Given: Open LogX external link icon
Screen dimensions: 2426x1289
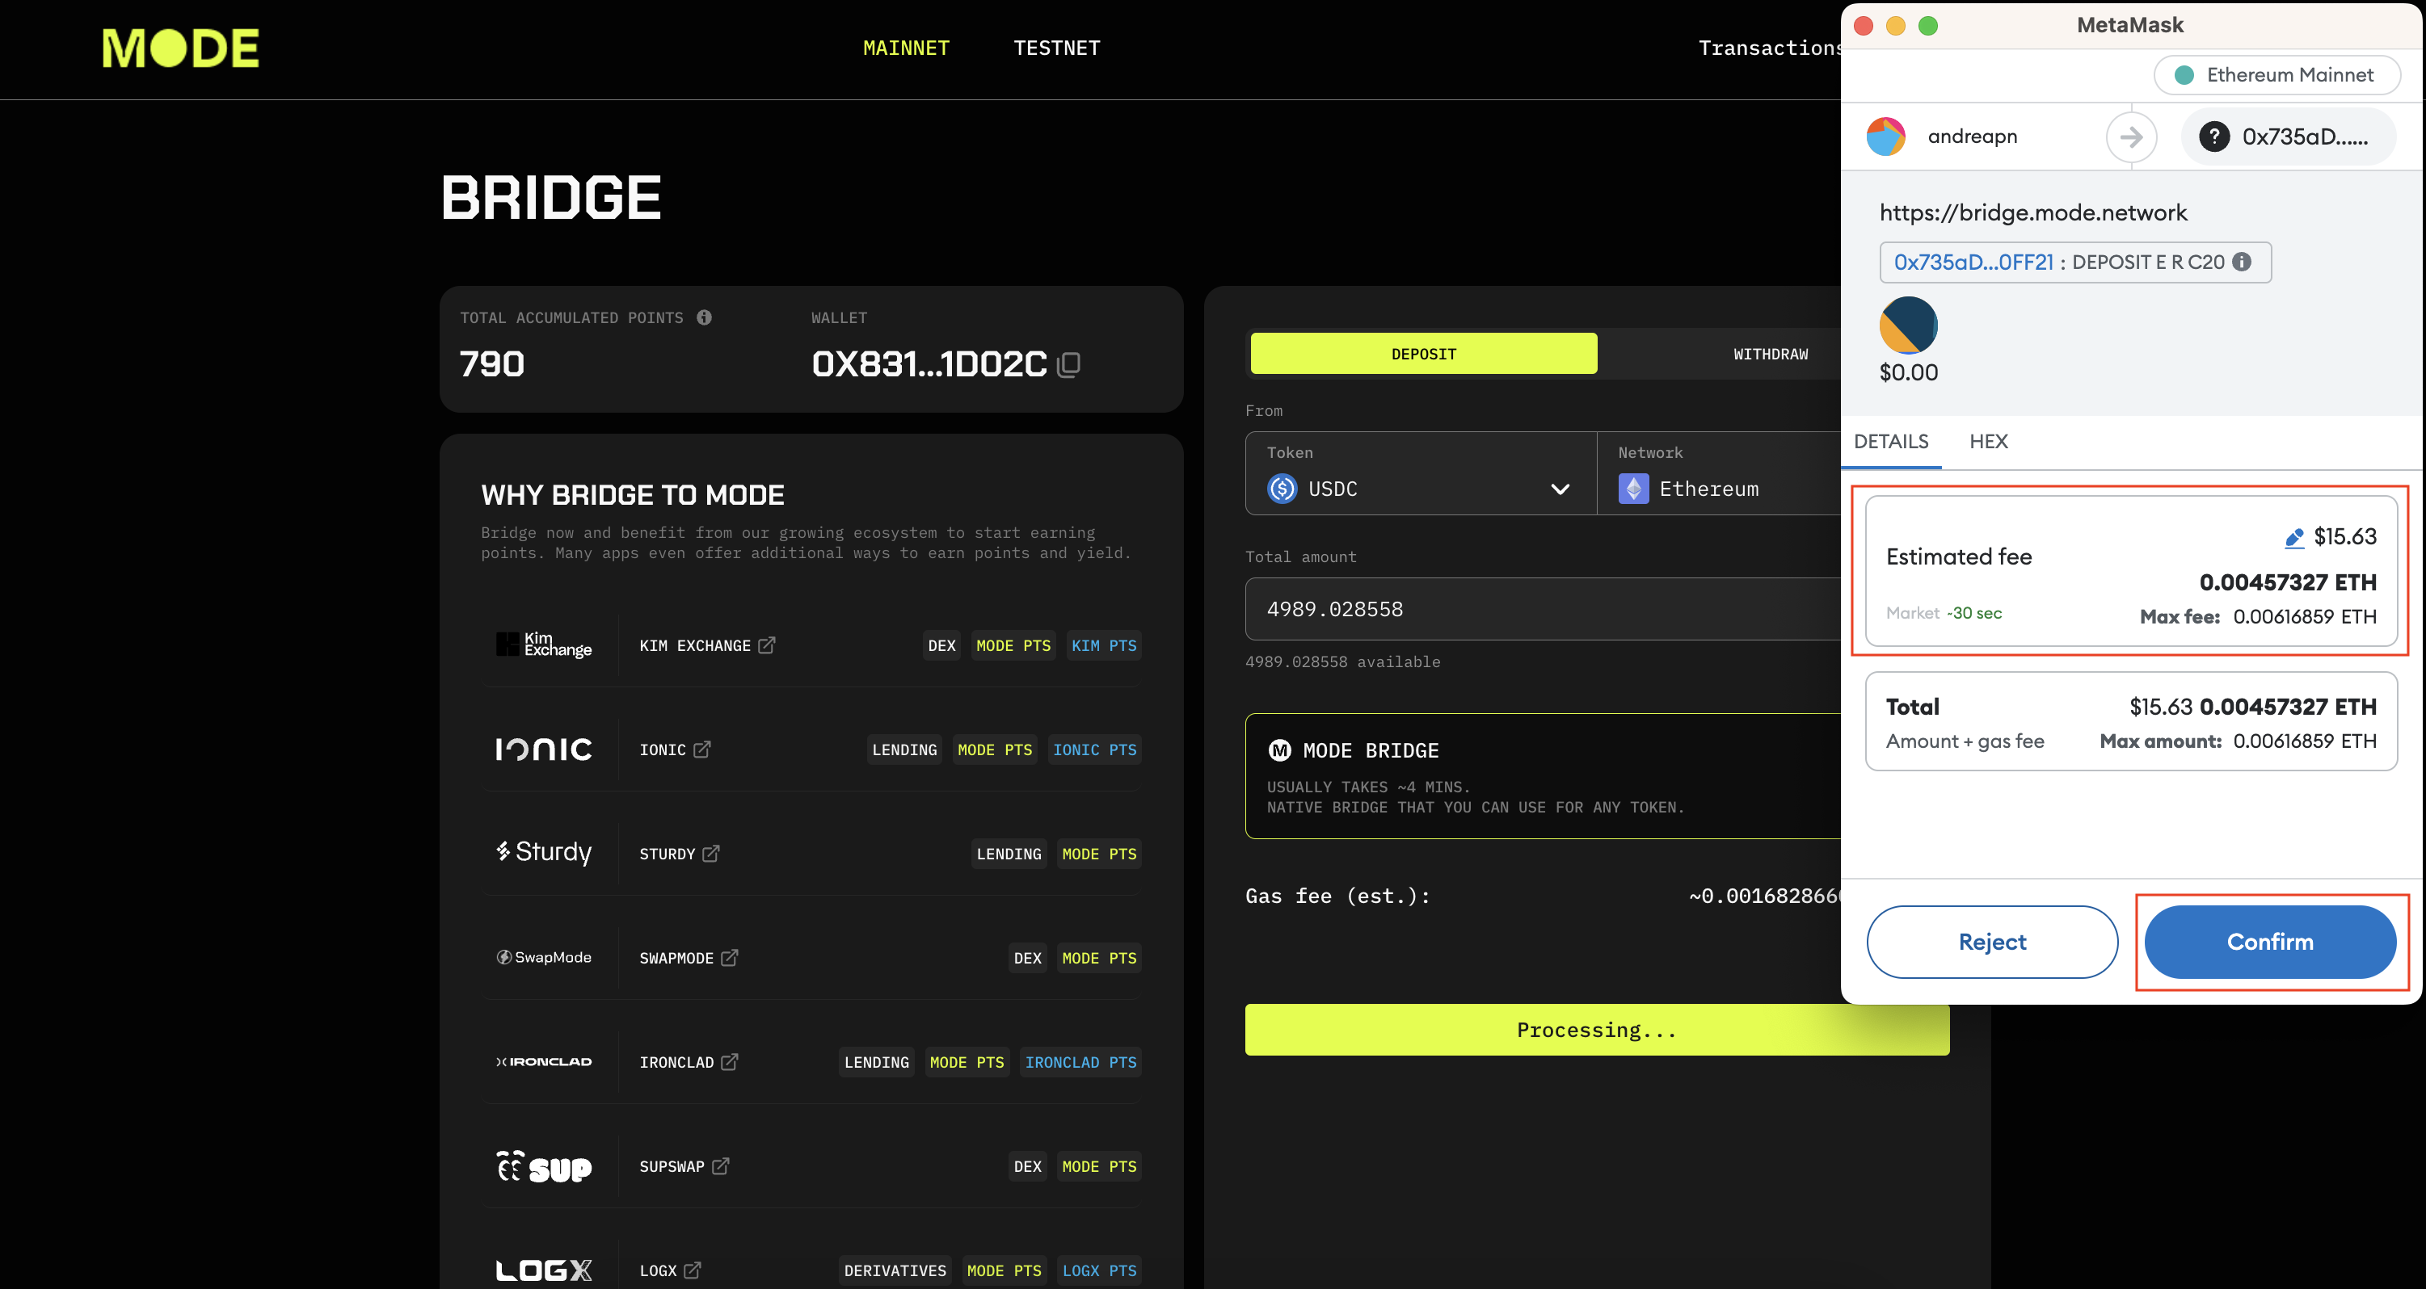Looking at the screenshot, I should (693, 1270).
